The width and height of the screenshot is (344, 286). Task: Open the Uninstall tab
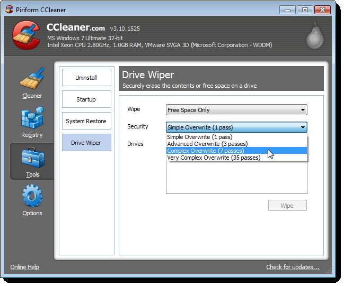(86, 78)
